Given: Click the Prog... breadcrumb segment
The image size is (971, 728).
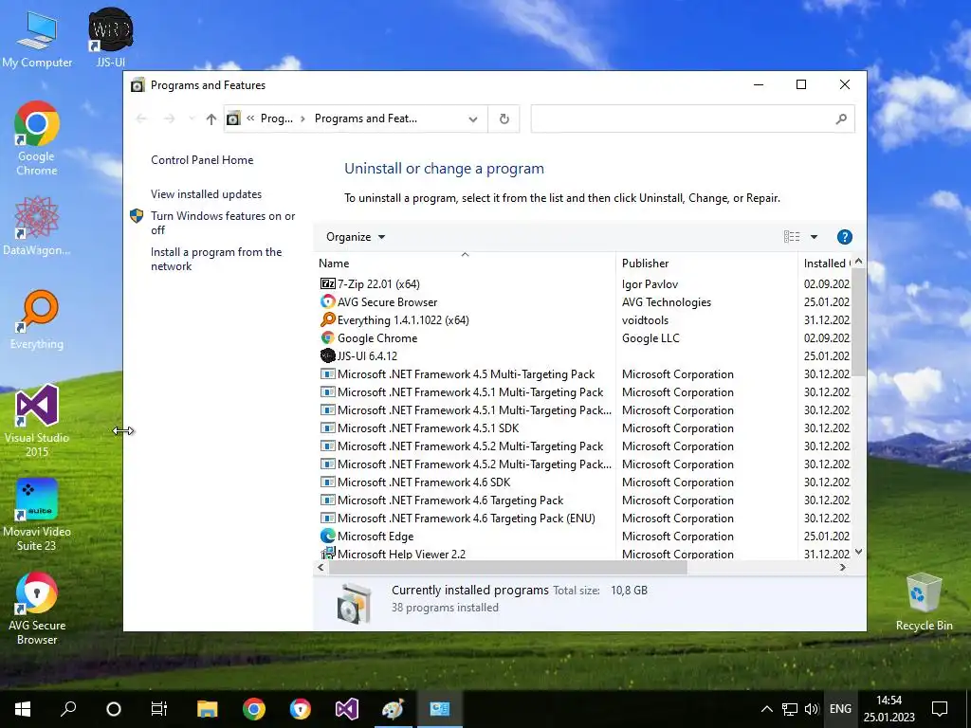Looking at the screenshot, I should (276, 118).
